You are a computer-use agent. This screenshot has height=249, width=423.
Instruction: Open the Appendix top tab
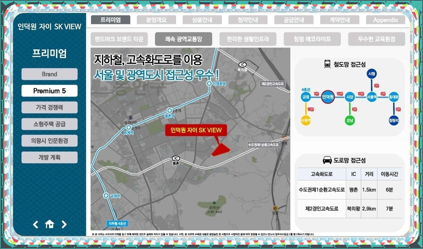385,20
